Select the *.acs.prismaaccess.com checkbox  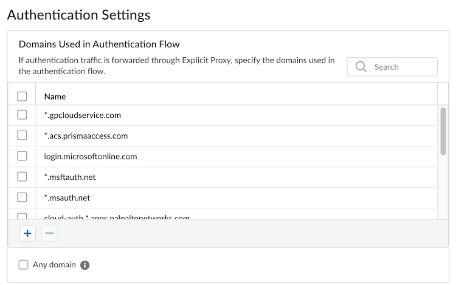[22, 136]
